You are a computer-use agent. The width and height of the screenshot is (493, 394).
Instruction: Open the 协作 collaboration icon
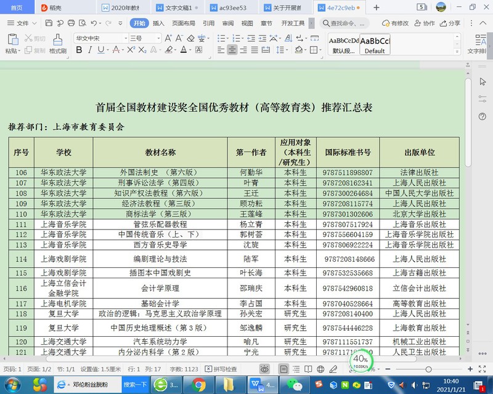[423, 23]
